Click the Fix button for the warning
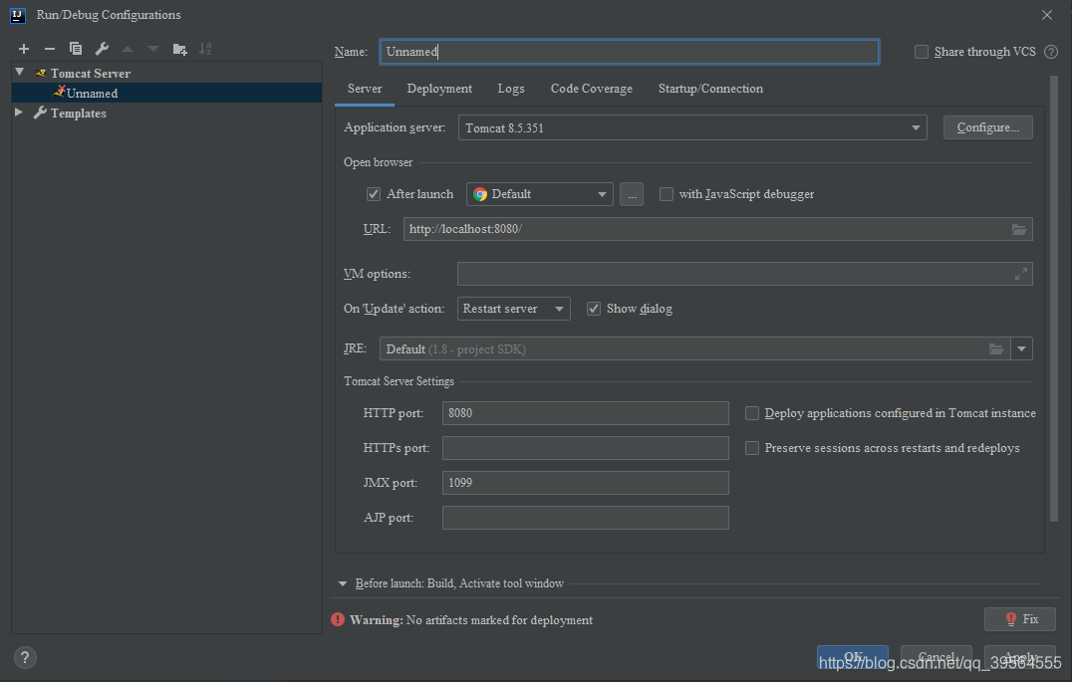The width and height of the screenshot is (1072, 682). 1019,618
